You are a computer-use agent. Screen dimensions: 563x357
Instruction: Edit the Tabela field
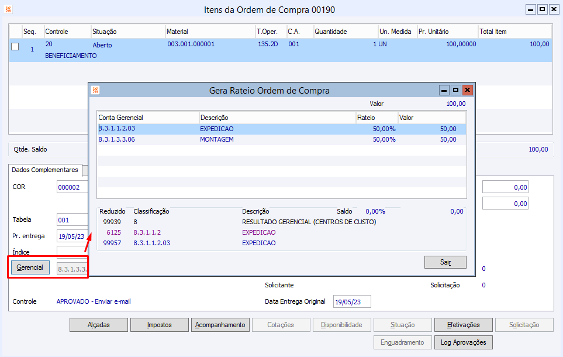pos(72,220)
